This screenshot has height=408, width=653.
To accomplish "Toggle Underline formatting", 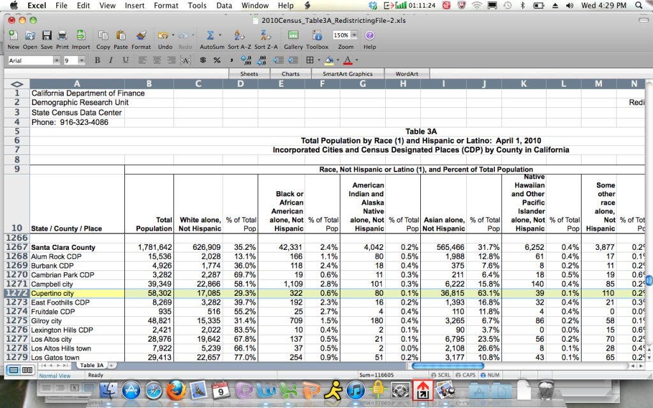I will click(x=126, y=61).
